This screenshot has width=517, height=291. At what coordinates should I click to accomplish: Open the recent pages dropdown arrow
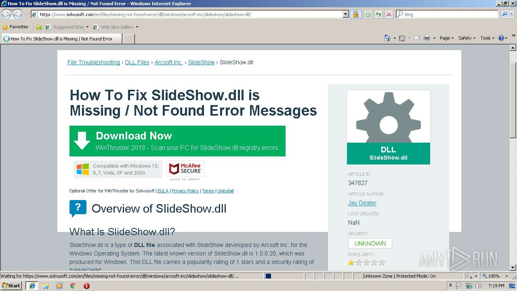pos(26,15)
